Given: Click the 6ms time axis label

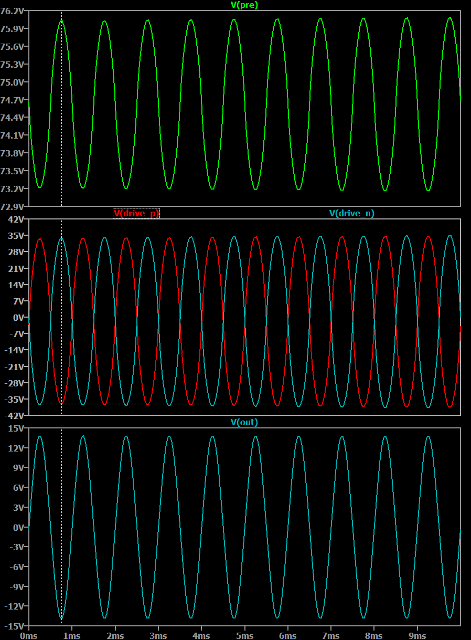Looking at the screenshot, I should click(288, 635).
